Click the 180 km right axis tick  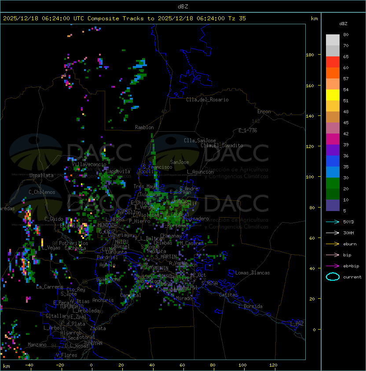pos(310,55)
